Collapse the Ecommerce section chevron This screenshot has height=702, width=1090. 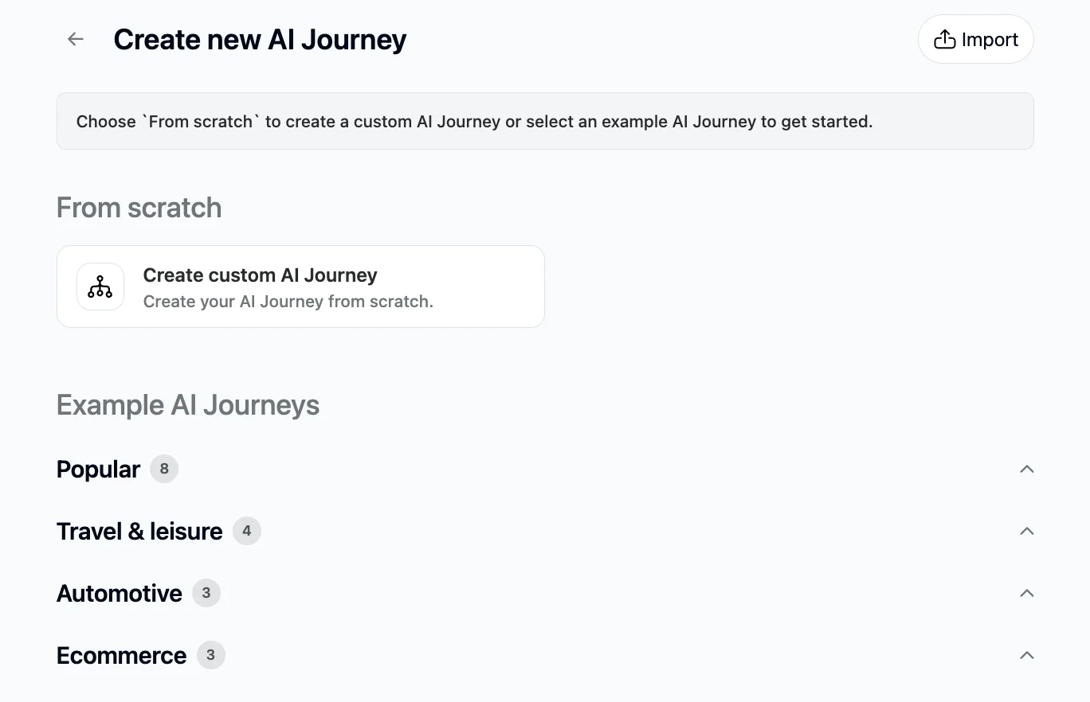1027,655
